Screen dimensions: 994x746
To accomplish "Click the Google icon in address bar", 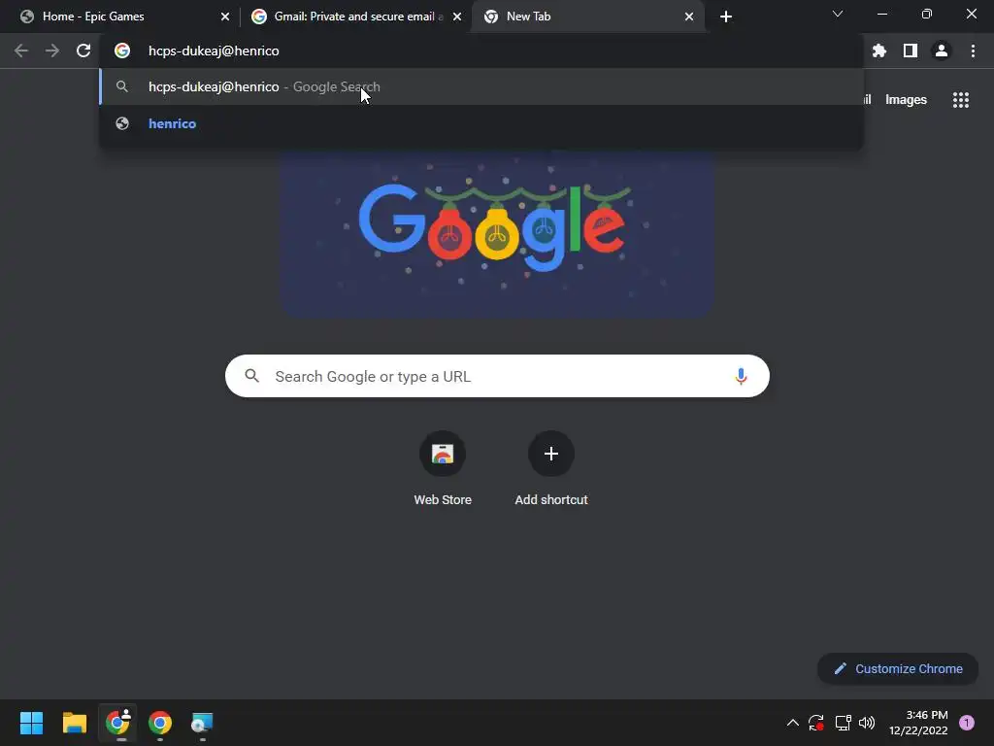I will (122, 51).
